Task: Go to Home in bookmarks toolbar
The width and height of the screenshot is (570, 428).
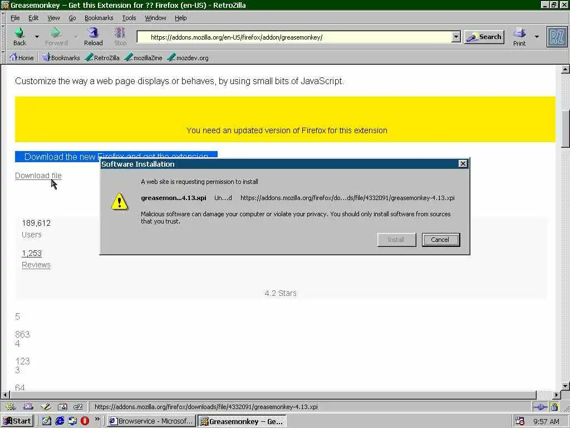Action: (x=22, y=57)
